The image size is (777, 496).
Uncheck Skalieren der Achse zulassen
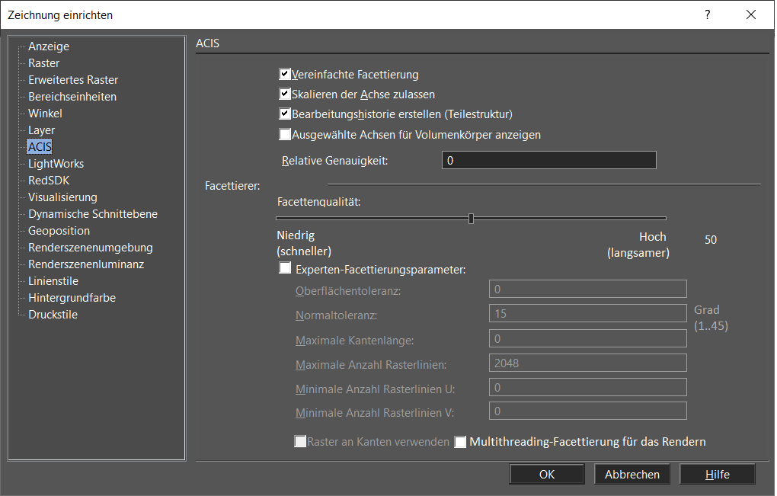point(285,94)
